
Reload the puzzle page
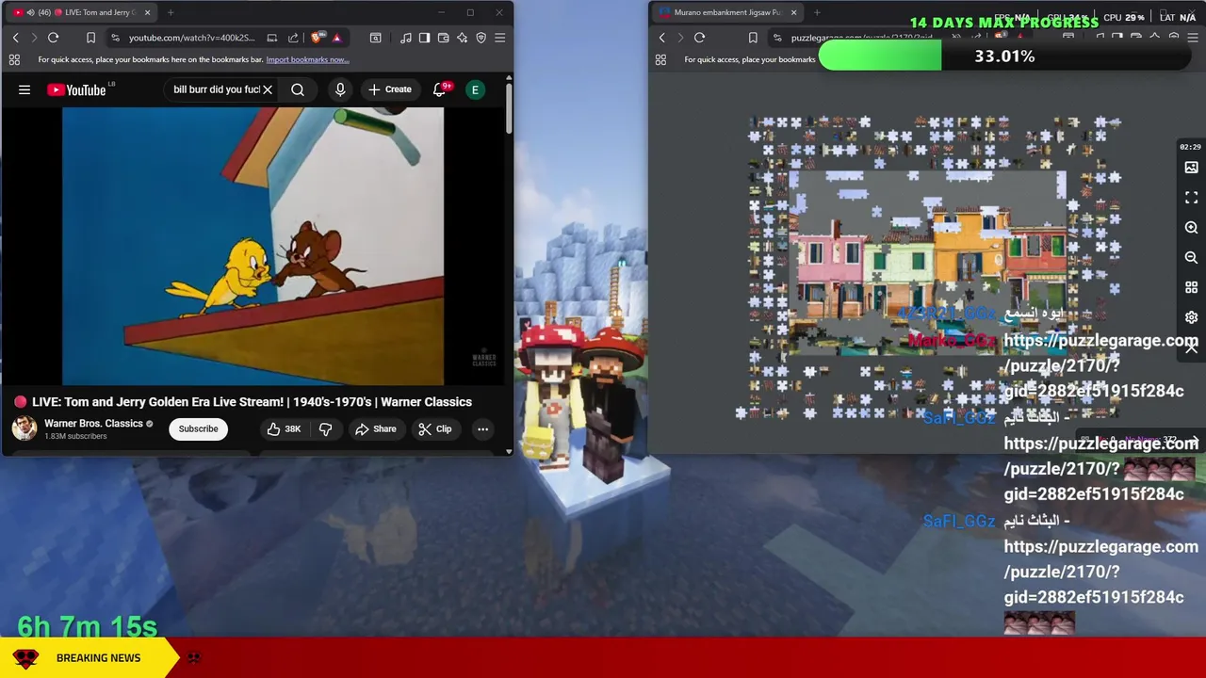coord(699,38)
